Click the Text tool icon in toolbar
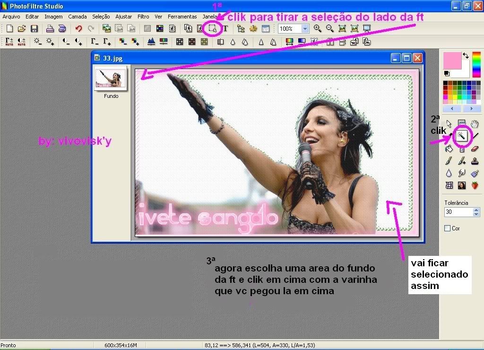Viewport: 484px width, 350px height. click(x=225, y=29)
